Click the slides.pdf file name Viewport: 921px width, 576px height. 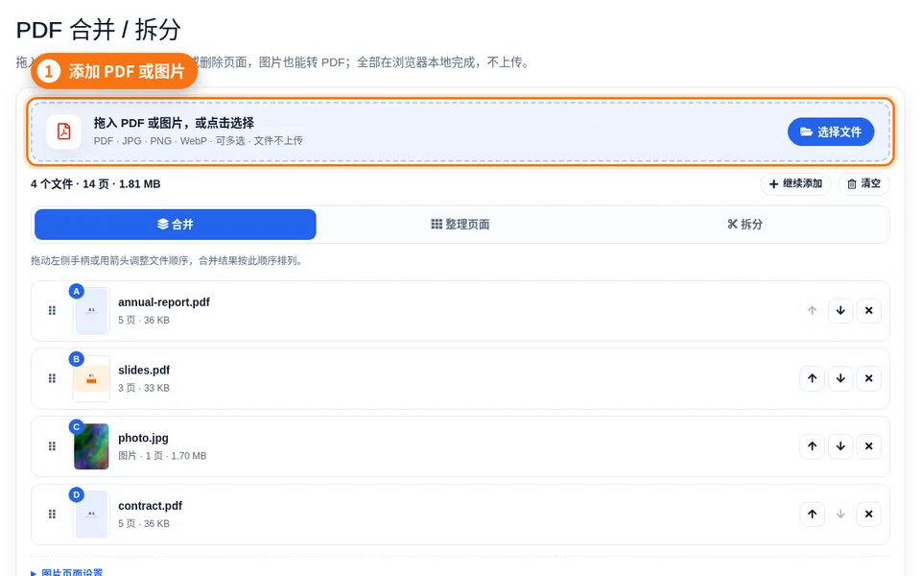tap(144, 371)
